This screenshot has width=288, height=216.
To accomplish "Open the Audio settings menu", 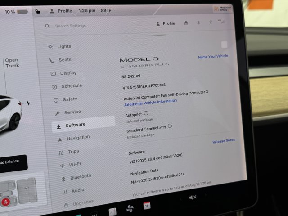I will [73, 191].
